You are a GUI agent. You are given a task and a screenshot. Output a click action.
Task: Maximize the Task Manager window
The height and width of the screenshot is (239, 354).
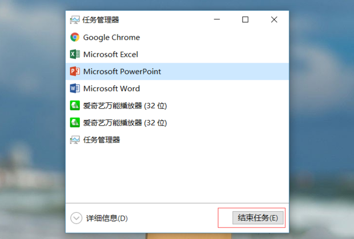(245, 19)
